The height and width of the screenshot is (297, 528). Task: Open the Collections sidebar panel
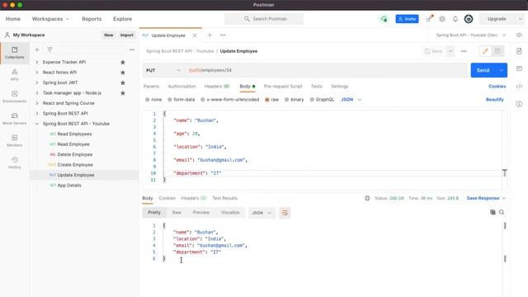[15, 53]
